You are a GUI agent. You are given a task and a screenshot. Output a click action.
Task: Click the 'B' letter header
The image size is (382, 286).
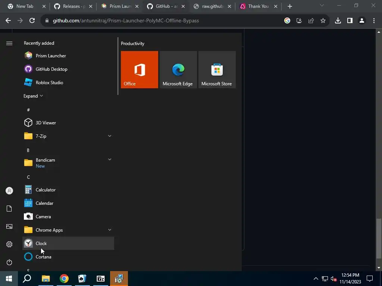(x=28, y=150)
